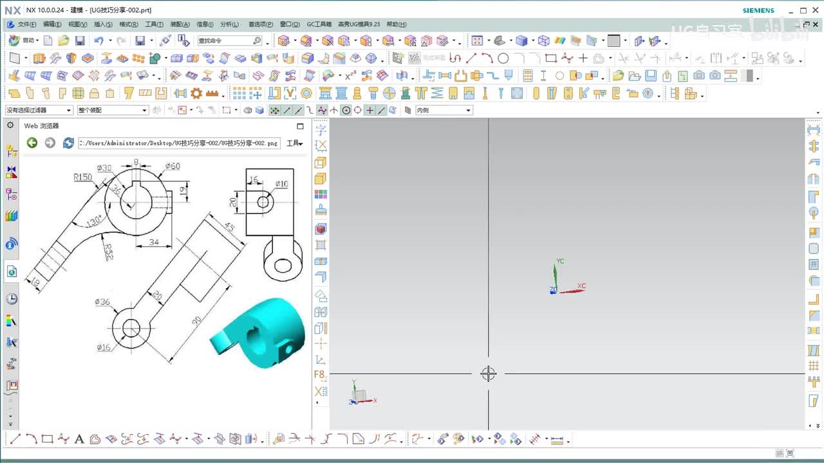The height and width of the screenshot is (463, 824).
Task: Expand the sidebar overflow arrow at the bottom
Action: point(10,425)
